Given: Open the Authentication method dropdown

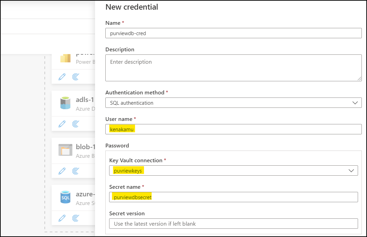Looking at the screenshot, I should (x=233, y=103).
